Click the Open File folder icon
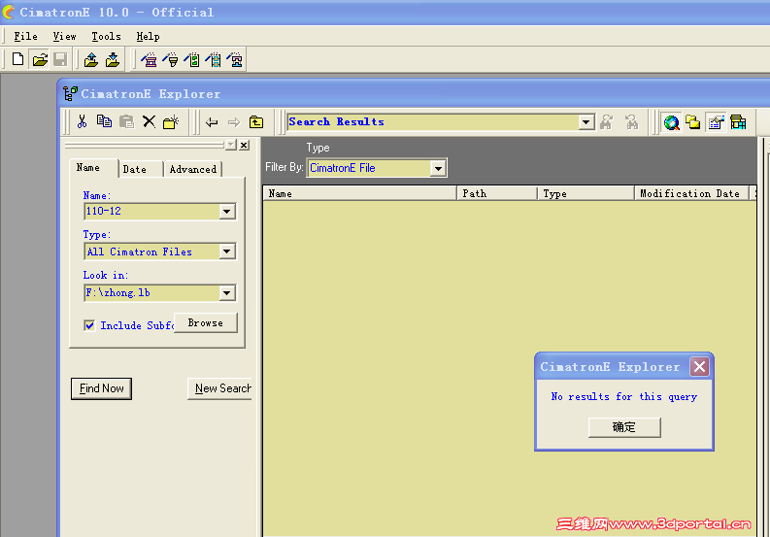The width and height of the screenshot is (770, 537). (39, 59)
